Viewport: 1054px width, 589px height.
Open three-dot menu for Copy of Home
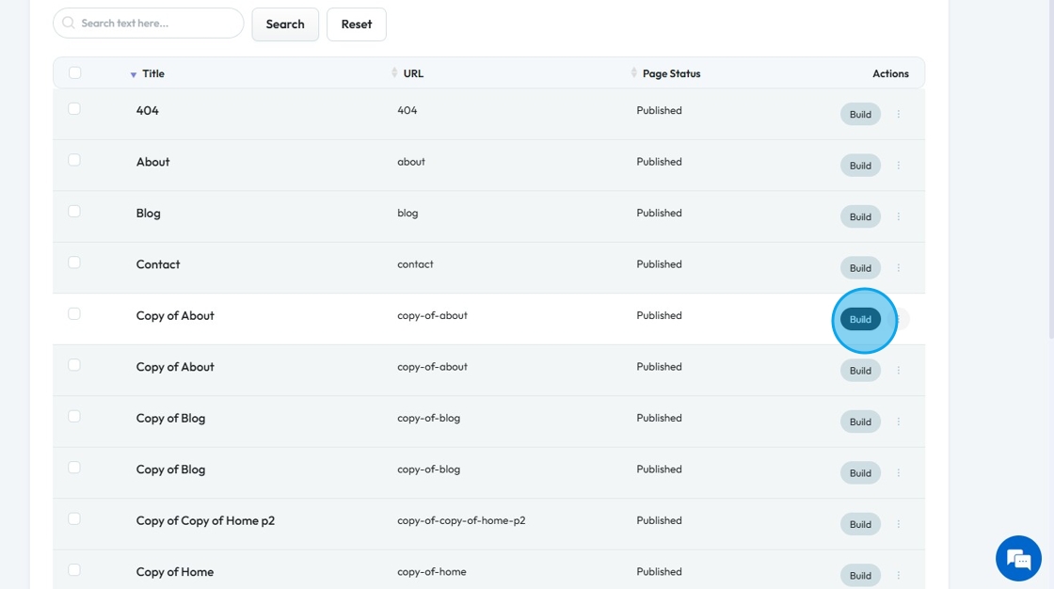pos(899,576)
